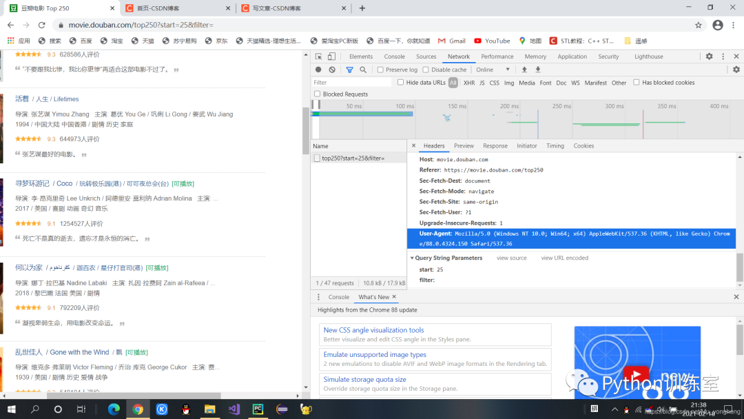Open the Response tab of the request
The height and width of the screenshot is (419, 744).
495,146
